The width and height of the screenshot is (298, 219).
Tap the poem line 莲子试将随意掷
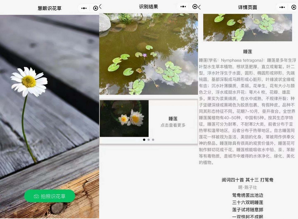click(x=248, y=210)
